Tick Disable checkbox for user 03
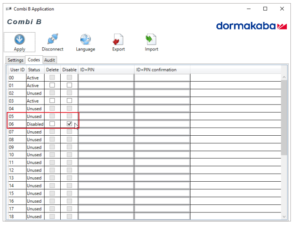The height and width of the screenshot is (225, 294). (69, 100)
